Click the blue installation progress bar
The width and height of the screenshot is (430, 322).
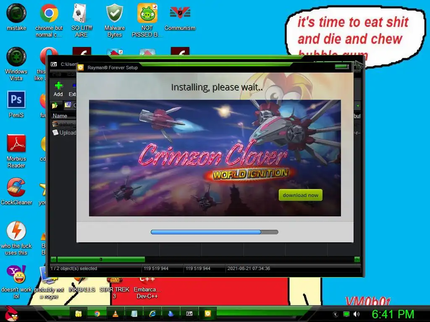tap(215, 232)
